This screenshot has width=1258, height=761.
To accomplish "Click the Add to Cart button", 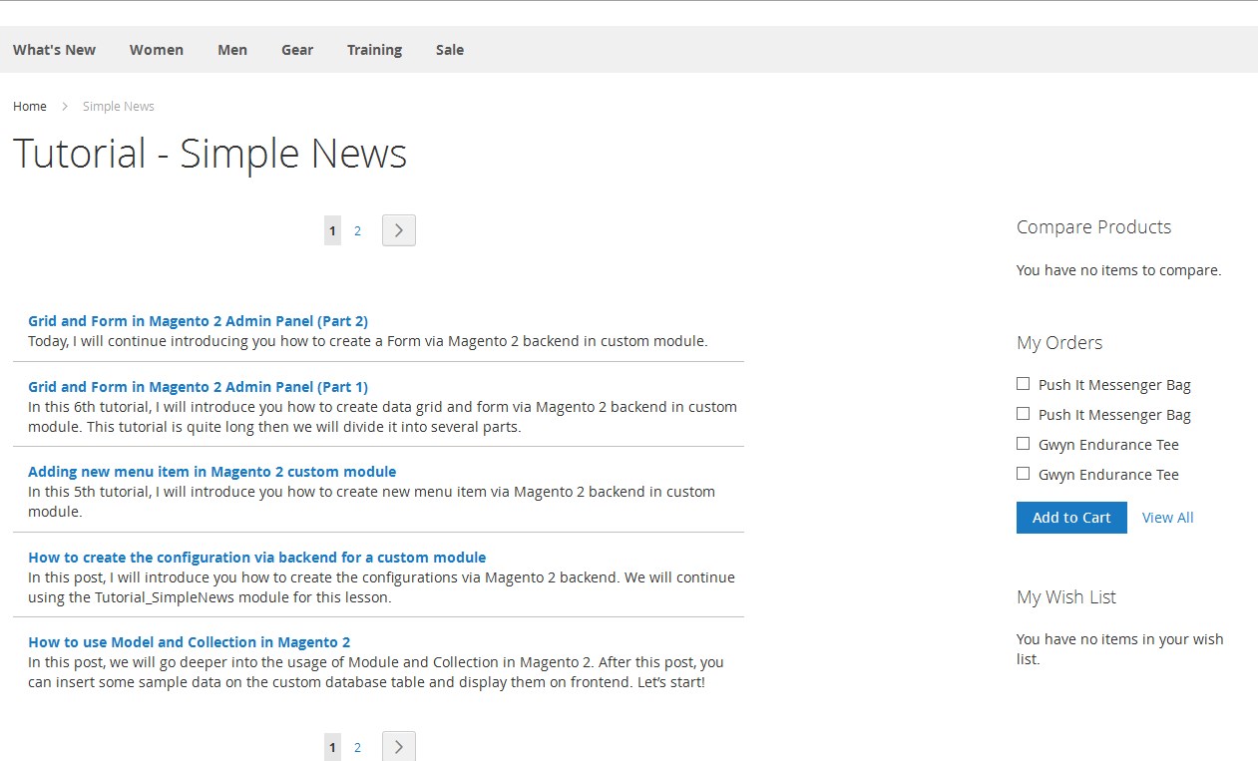I will pyautogui.click(x=1071, y=518).
